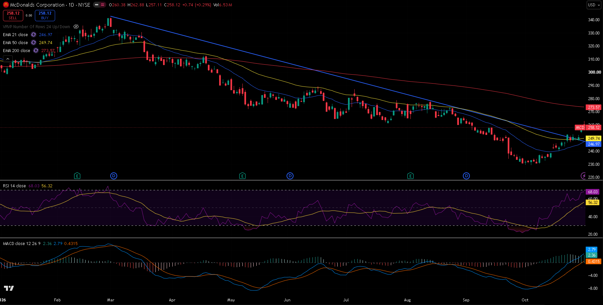Click the purple lightning bolt icon

pos(583,176)
